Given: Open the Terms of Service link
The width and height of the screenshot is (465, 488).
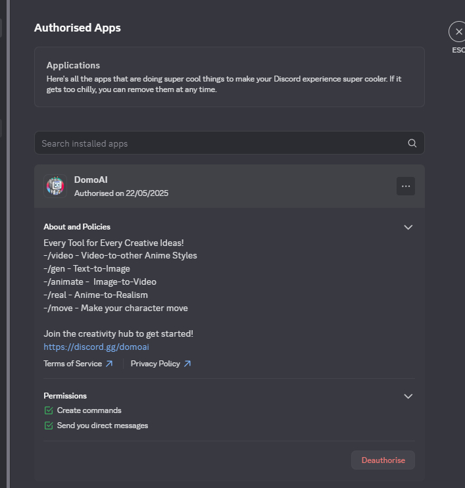Looking at the screenshot, I should [72, 364].
